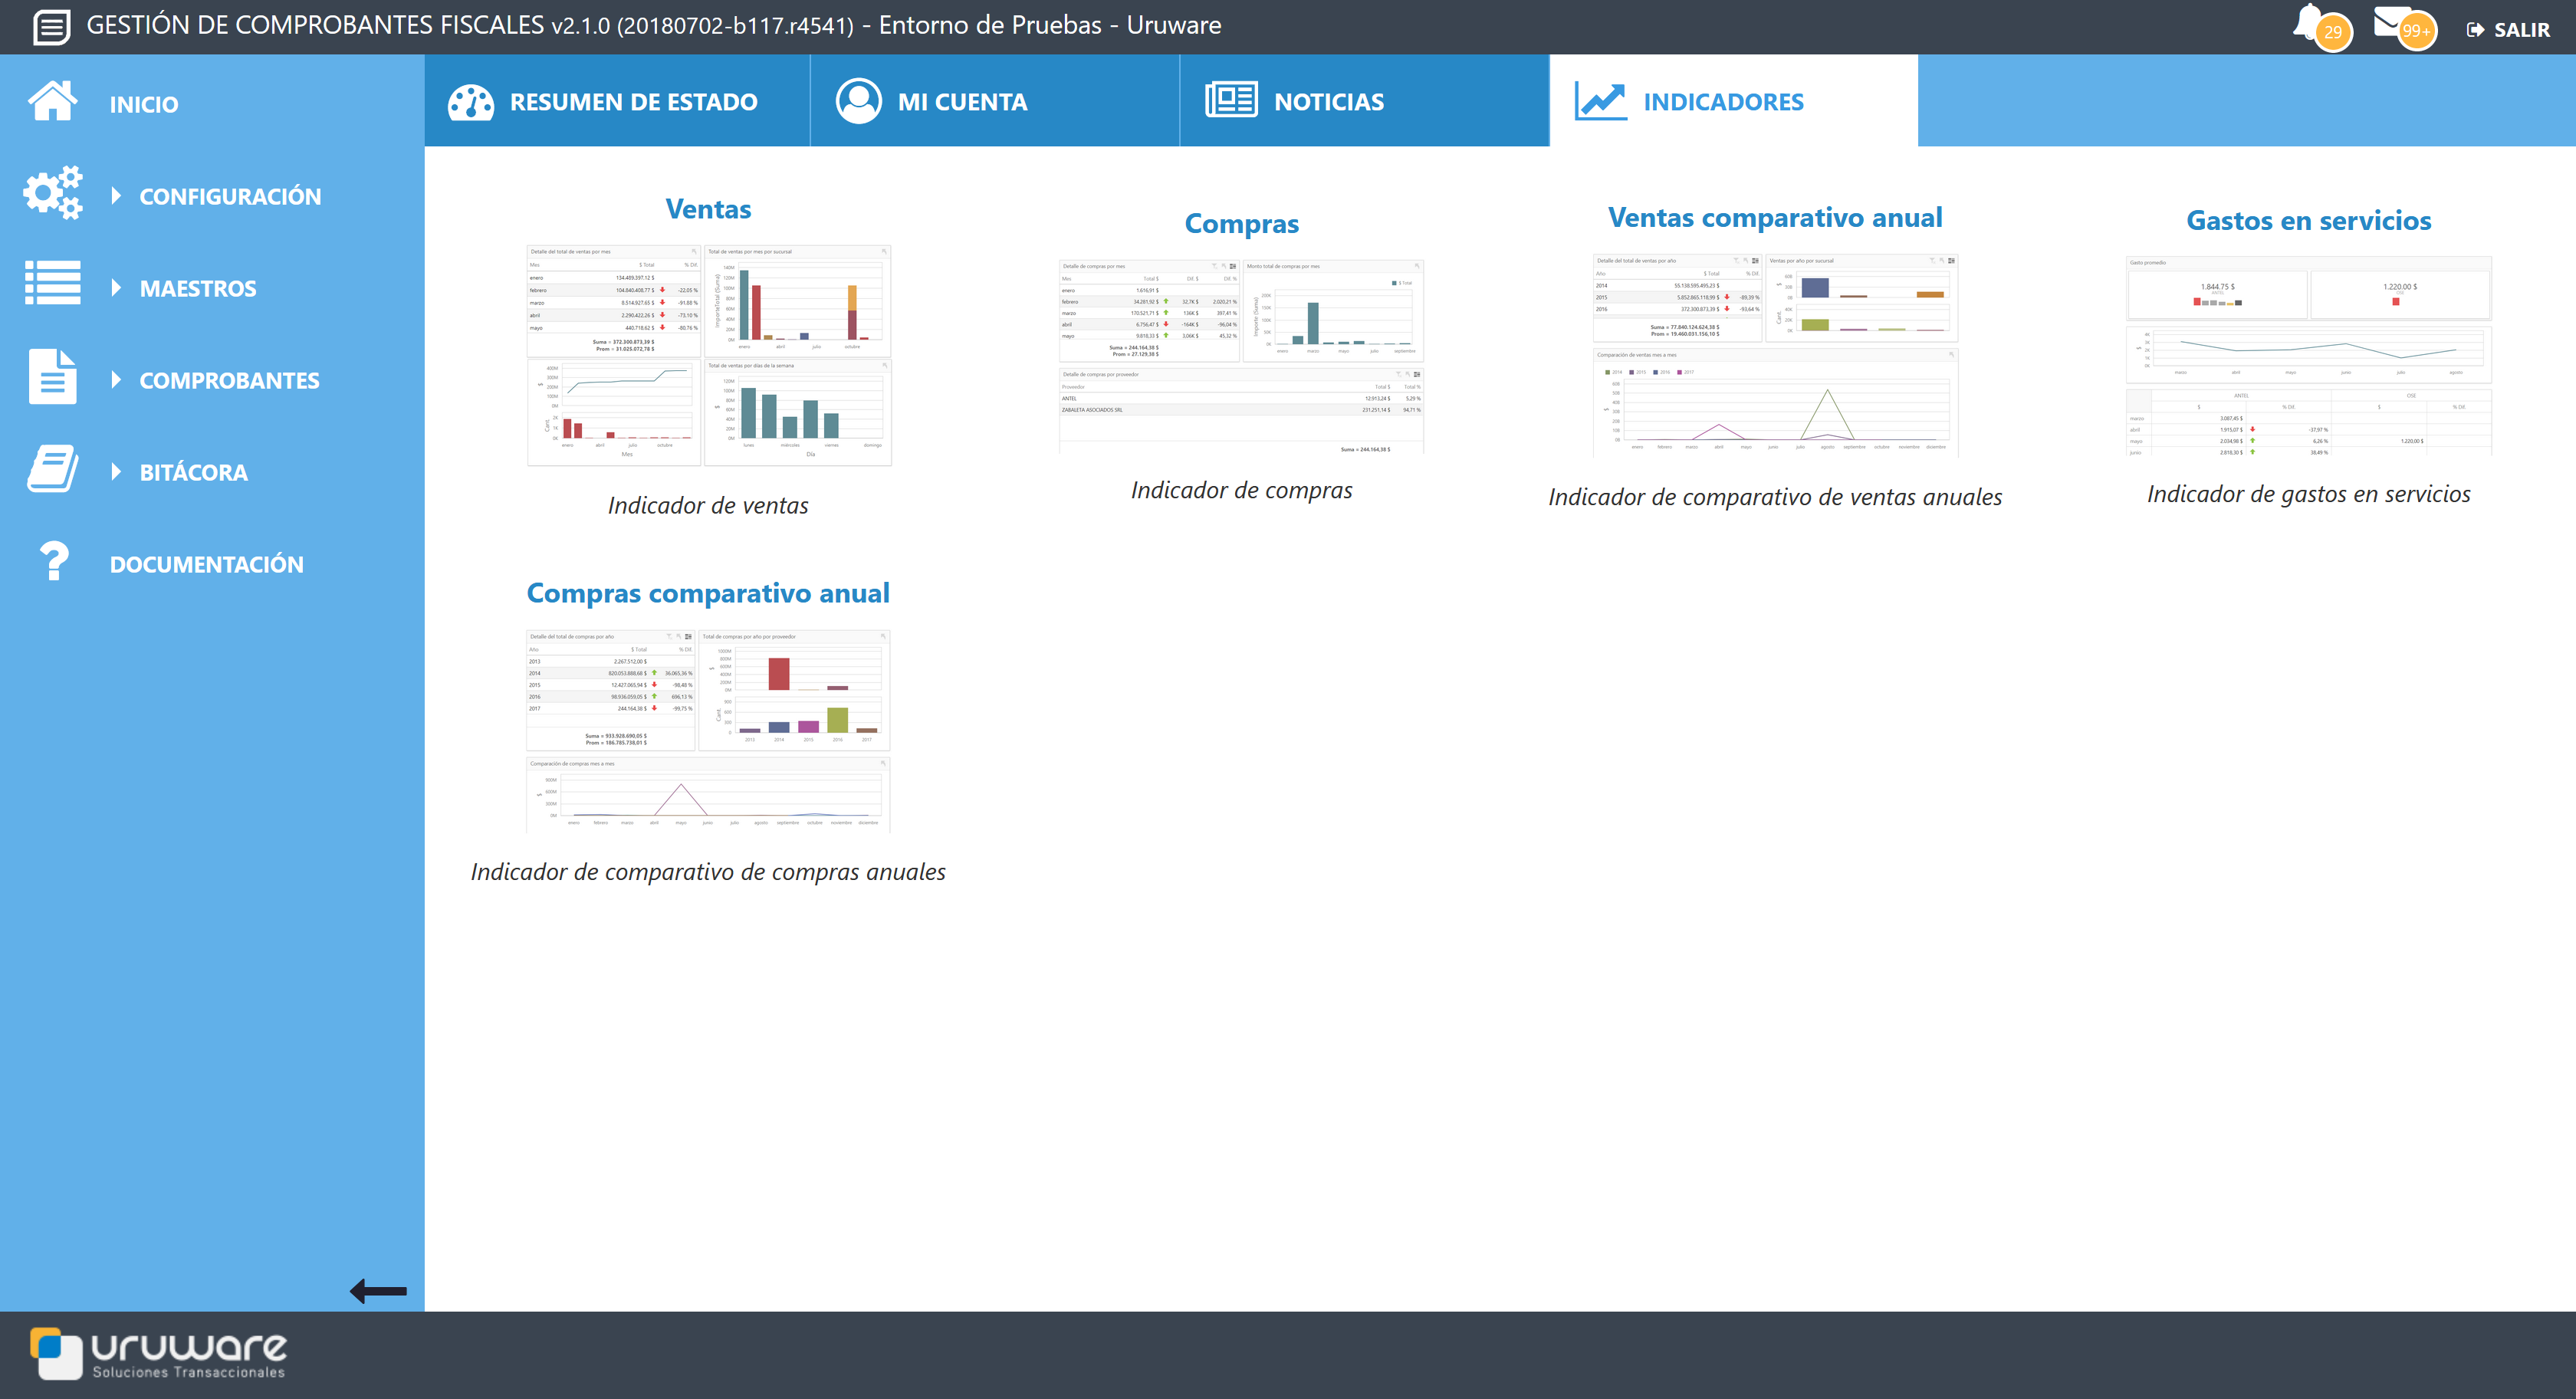The image size is (2576, 1399).
Task: Collapse sidebar with the left arrow
Action: (378, 1291)
